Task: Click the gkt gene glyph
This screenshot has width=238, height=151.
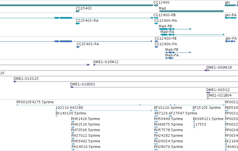Action: point(230,5)
